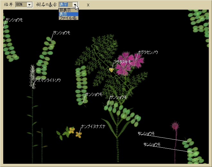Click the サンショウモ label at top left
This screenshot has width=212, height=167.
pyautogui.click(x=14, y=20)
